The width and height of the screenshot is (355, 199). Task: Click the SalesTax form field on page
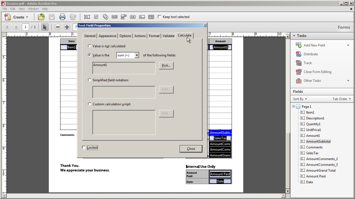[220, 138]
